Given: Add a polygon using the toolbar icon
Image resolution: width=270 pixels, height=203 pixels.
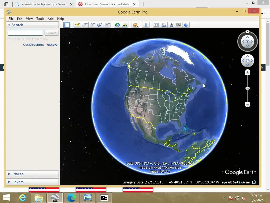Looking at the screenshot, I should 85,25.
